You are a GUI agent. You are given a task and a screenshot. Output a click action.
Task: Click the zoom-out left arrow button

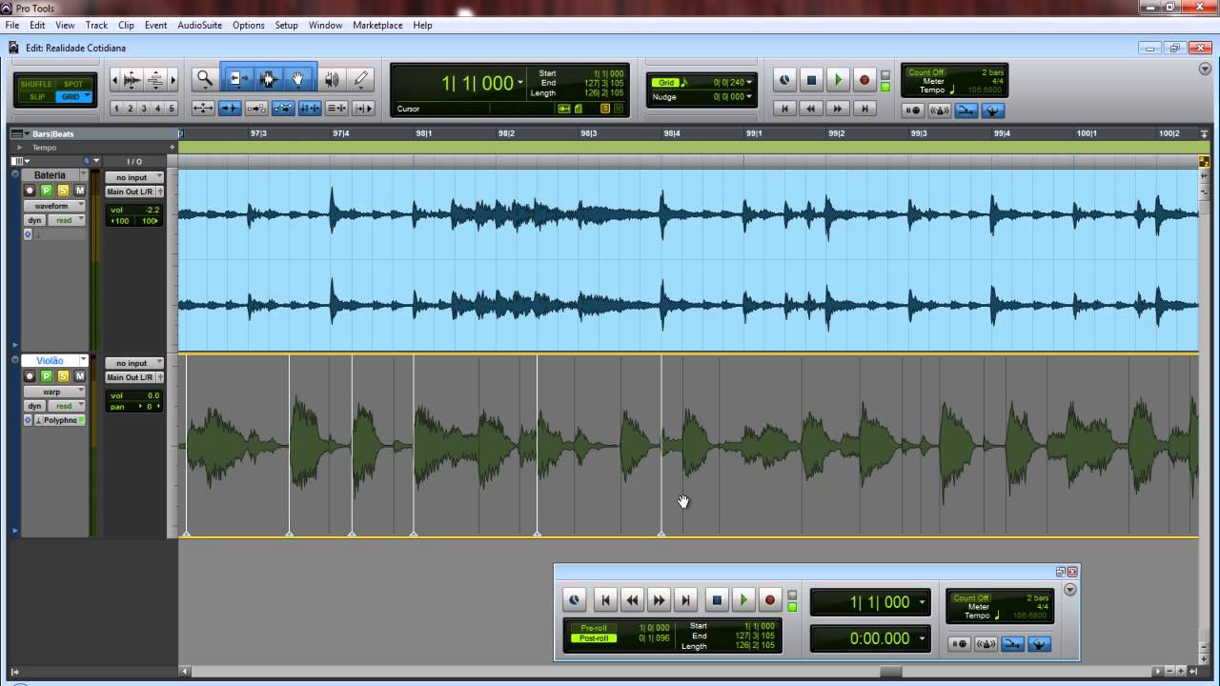[114, 80]
